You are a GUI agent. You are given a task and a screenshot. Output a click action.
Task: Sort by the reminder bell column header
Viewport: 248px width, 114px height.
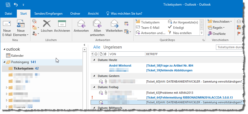coord(96,54)
